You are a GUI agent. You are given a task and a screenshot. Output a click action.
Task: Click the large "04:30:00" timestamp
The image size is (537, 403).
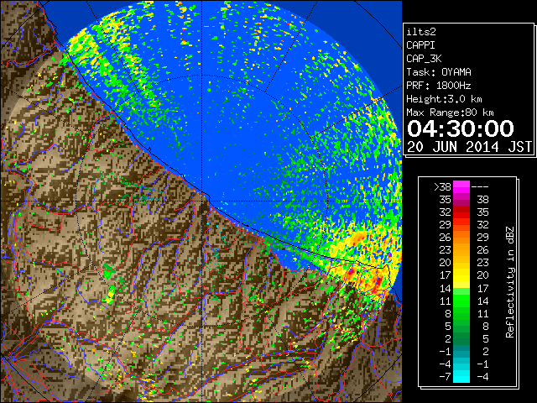461,128
